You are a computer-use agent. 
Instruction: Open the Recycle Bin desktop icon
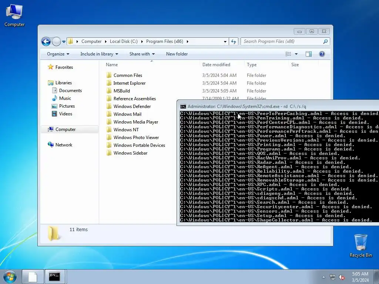coord(360,246)
